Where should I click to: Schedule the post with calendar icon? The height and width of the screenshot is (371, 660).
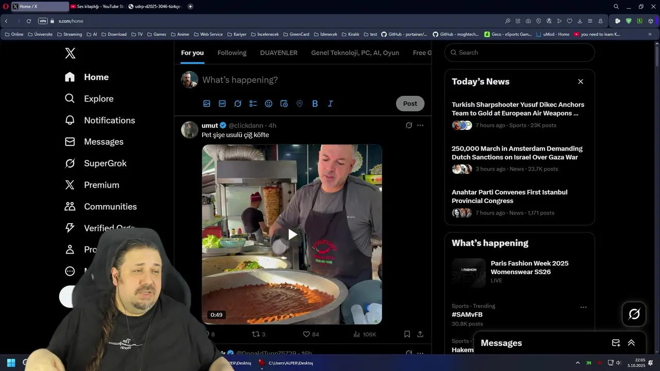(284, 104)
